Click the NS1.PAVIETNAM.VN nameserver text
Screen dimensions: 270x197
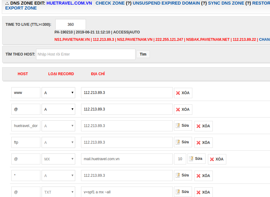click(x=72, y=40)
